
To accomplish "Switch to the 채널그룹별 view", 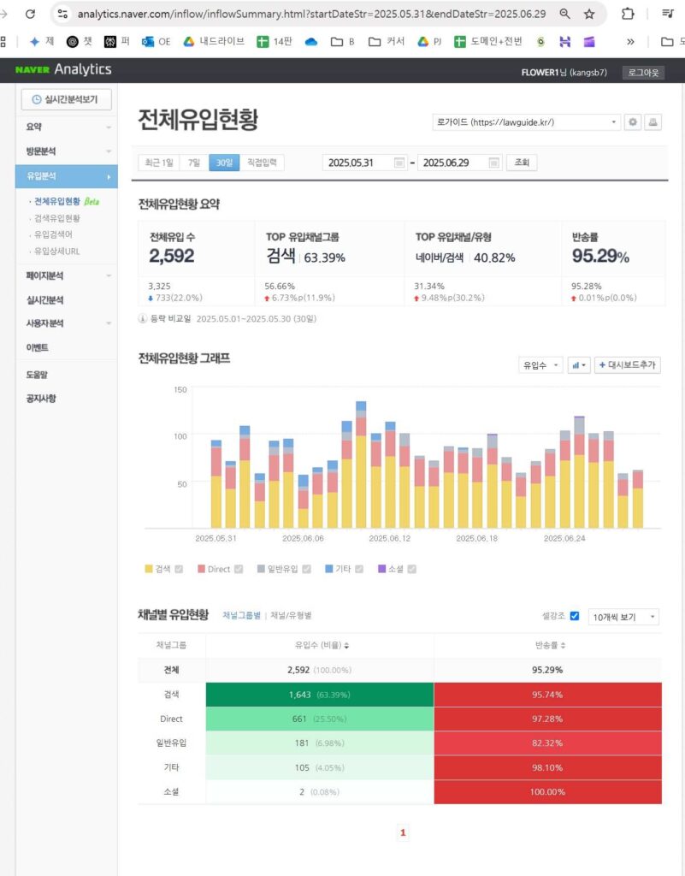I will tap(242, 615).
